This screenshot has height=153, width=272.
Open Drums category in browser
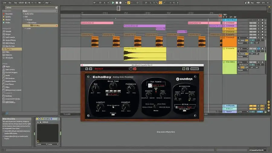8,34
